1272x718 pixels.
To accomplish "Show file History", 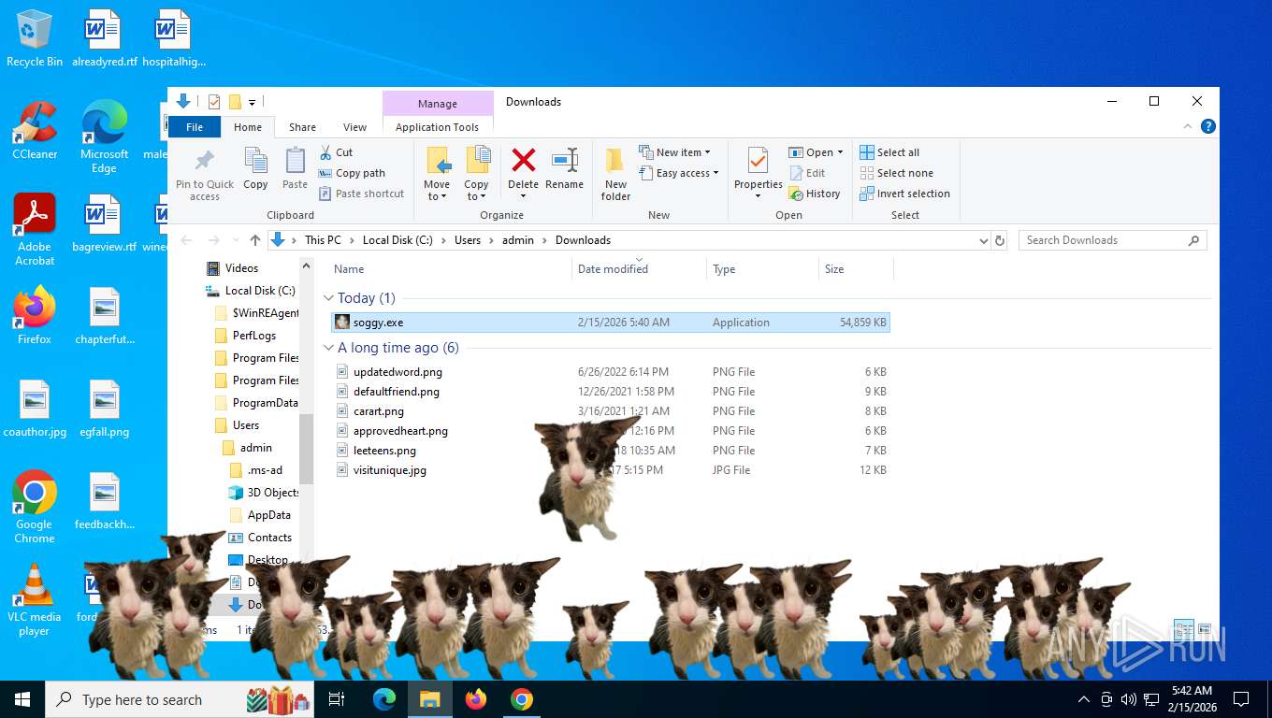I will point(816,194).
